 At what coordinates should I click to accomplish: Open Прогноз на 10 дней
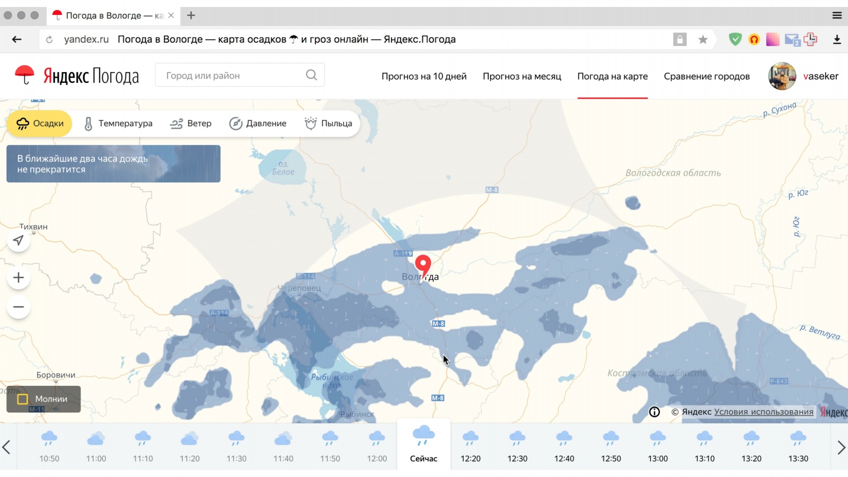[x=424, y=76]
